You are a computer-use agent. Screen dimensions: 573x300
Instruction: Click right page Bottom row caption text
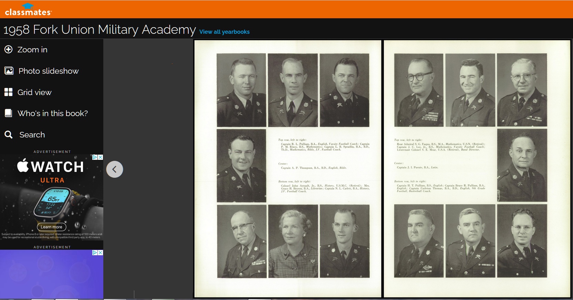point(440,186)
